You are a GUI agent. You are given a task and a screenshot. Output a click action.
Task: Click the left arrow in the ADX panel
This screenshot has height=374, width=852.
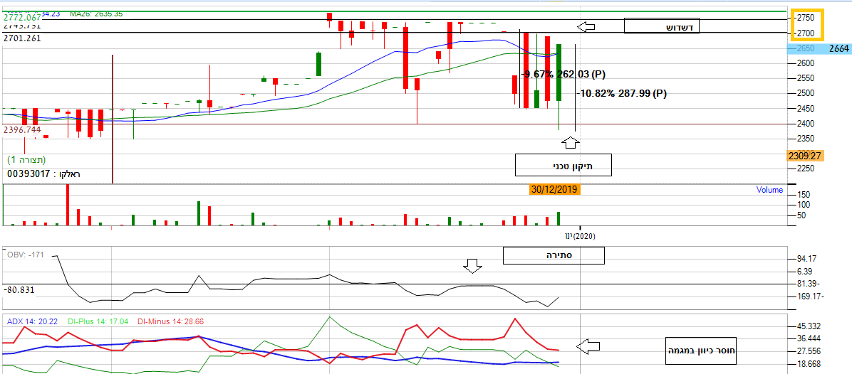[586, 346]
